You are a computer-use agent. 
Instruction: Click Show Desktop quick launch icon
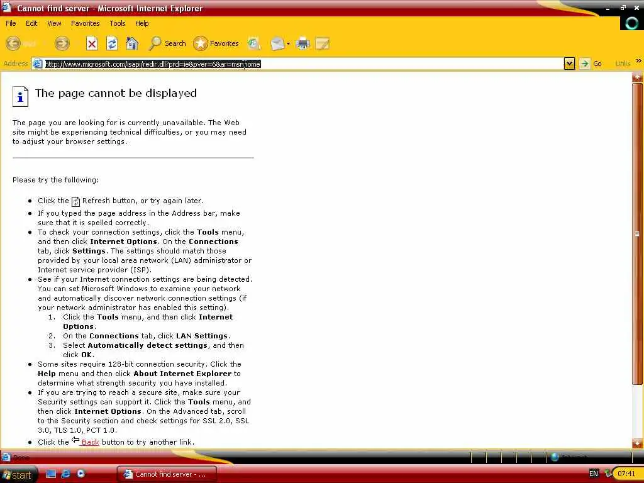[51, 474]
